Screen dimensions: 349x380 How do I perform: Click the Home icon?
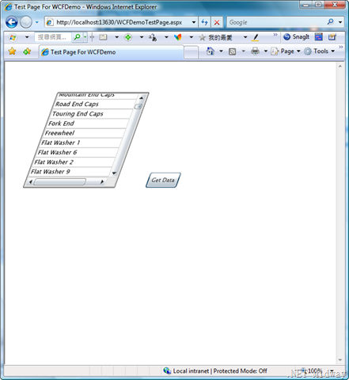click(211, 51)
